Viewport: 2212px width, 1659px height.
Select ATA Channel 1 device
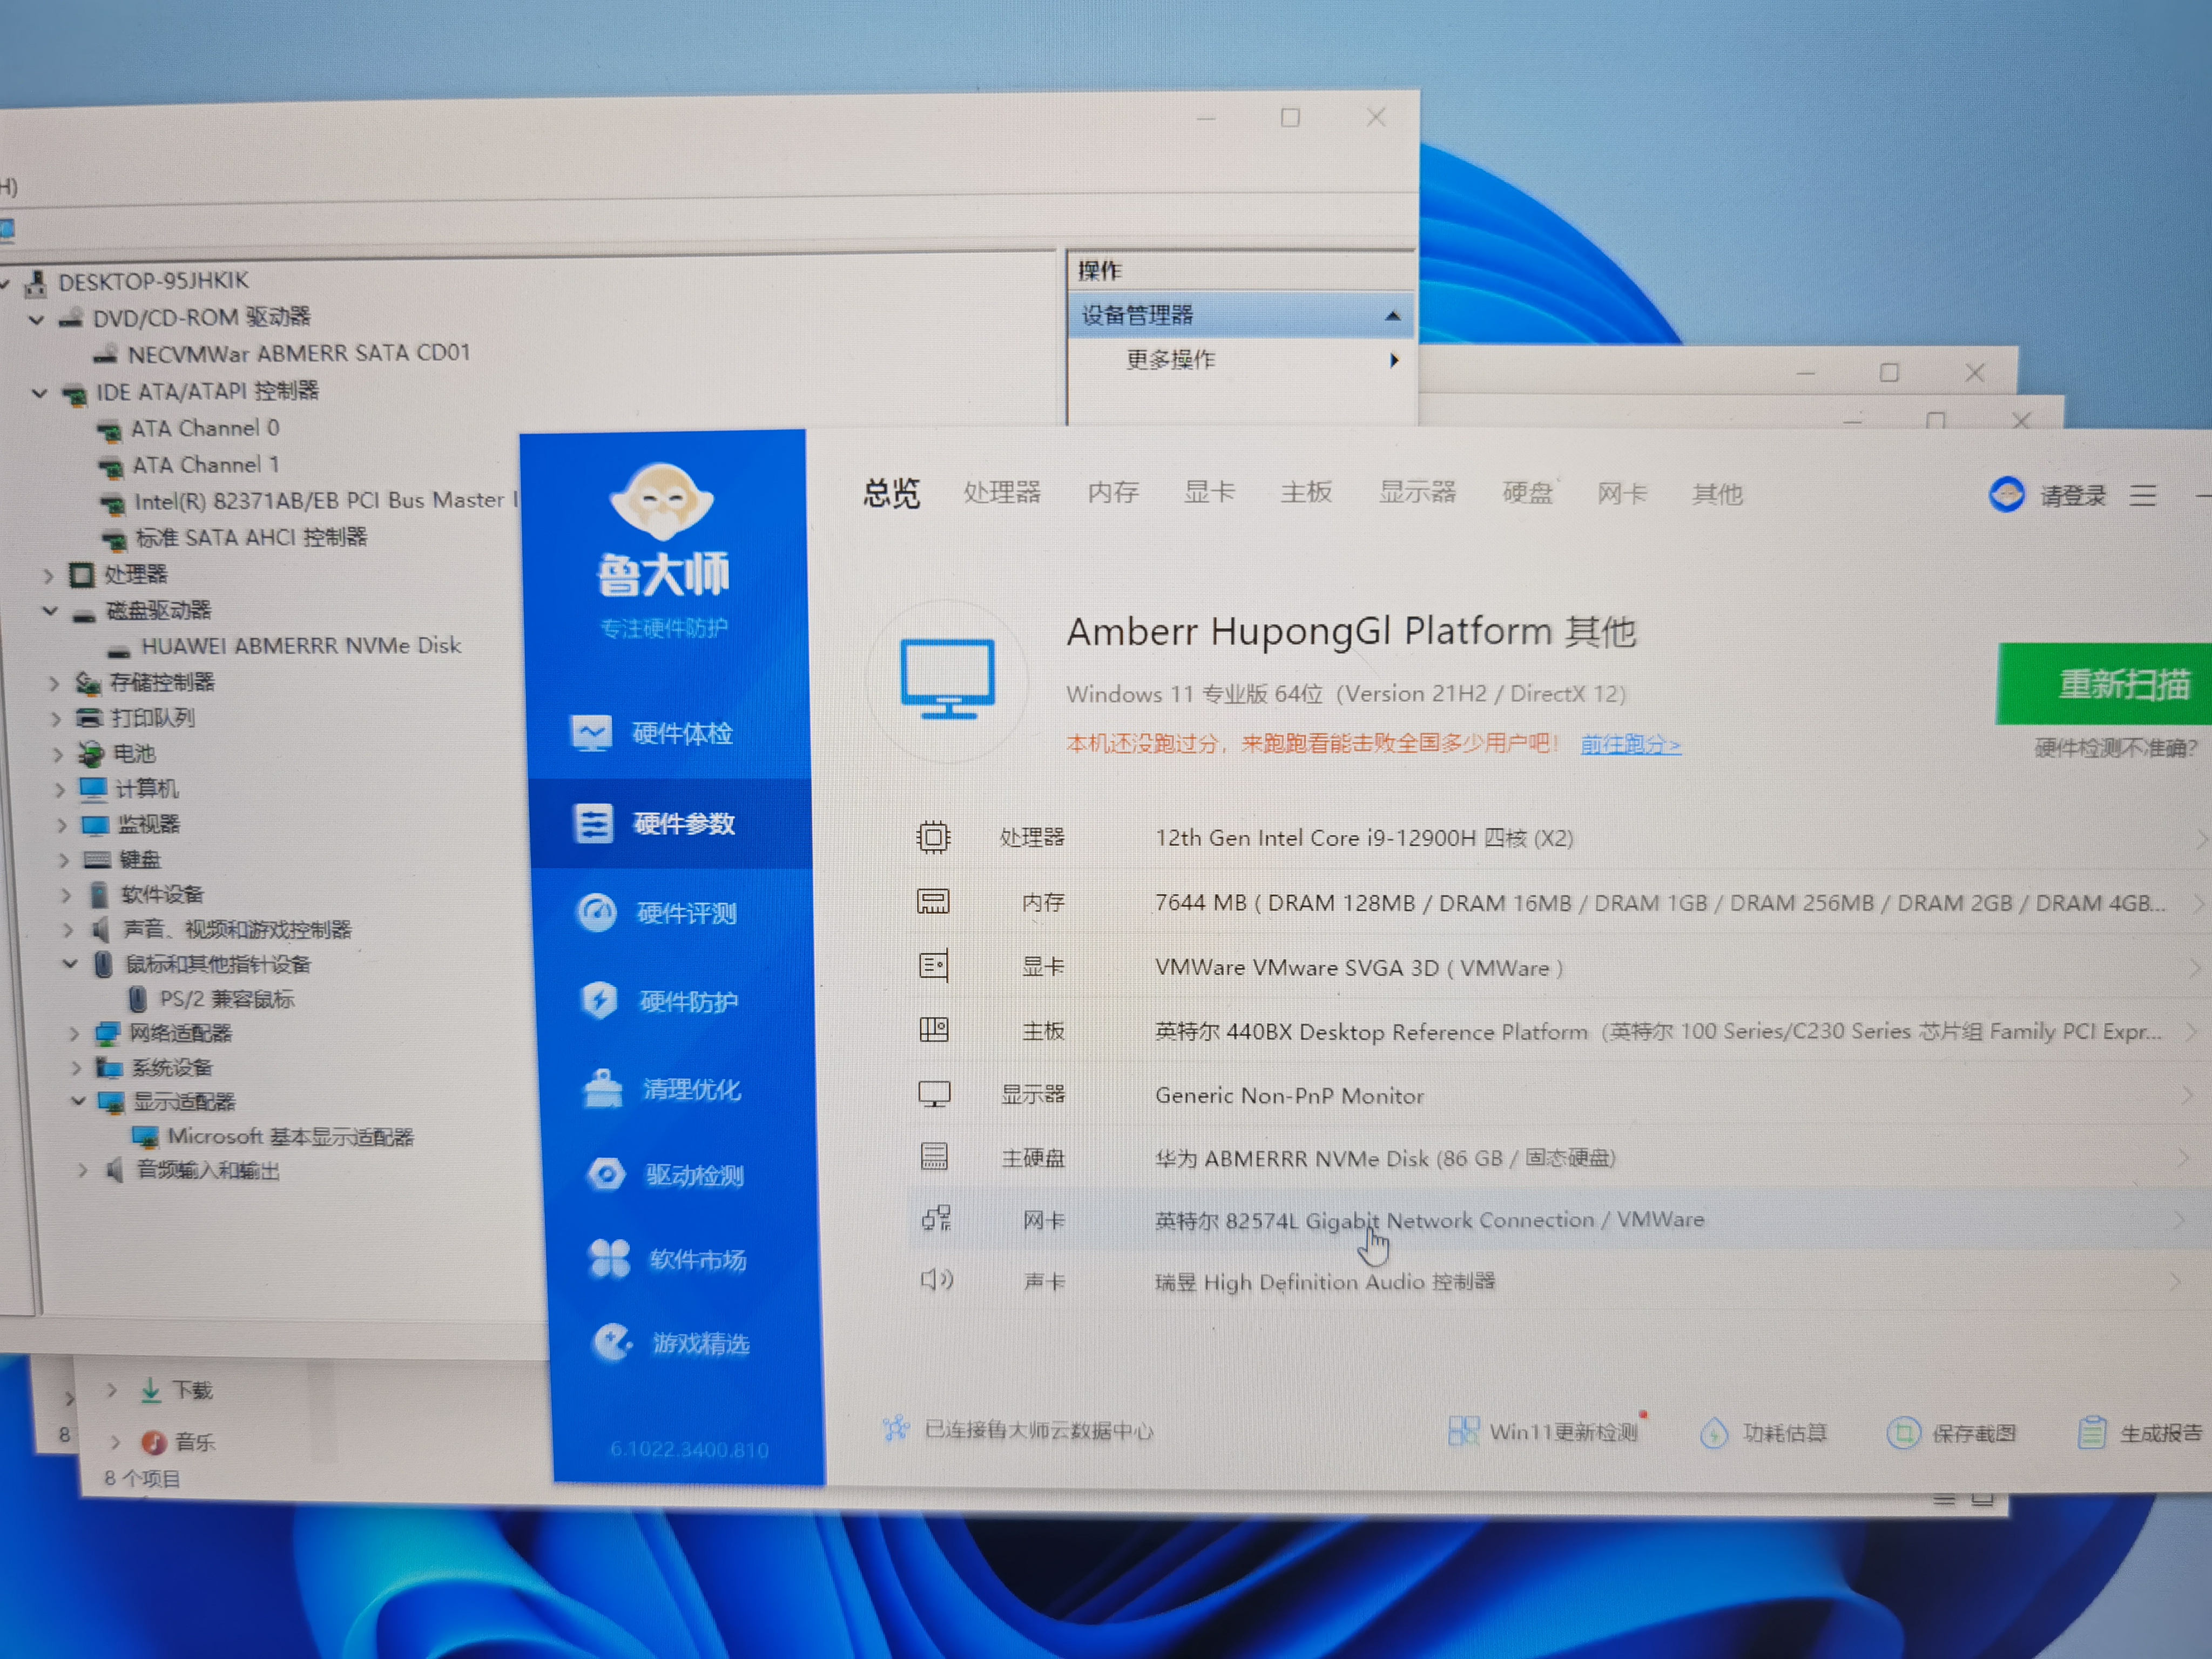(x=206, y=465)
